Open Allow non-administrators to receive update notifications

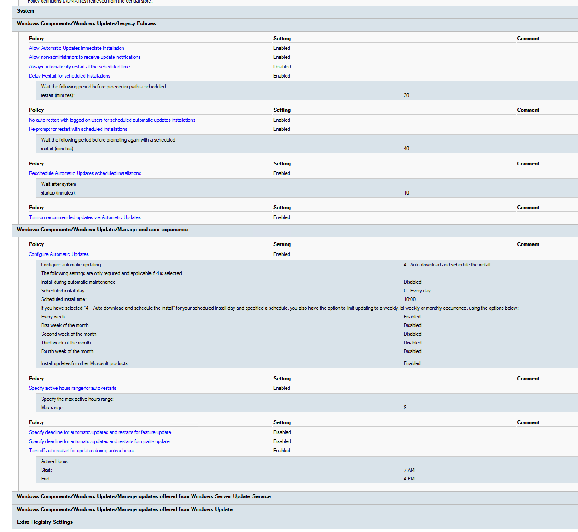[85, 57]
